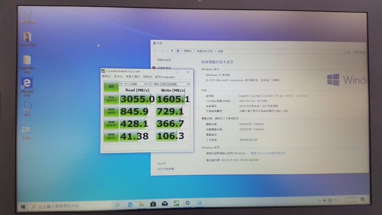Click the Microsoft software license terms link
The height and width of the screenshot is (215, 382).
coord(268,153)
